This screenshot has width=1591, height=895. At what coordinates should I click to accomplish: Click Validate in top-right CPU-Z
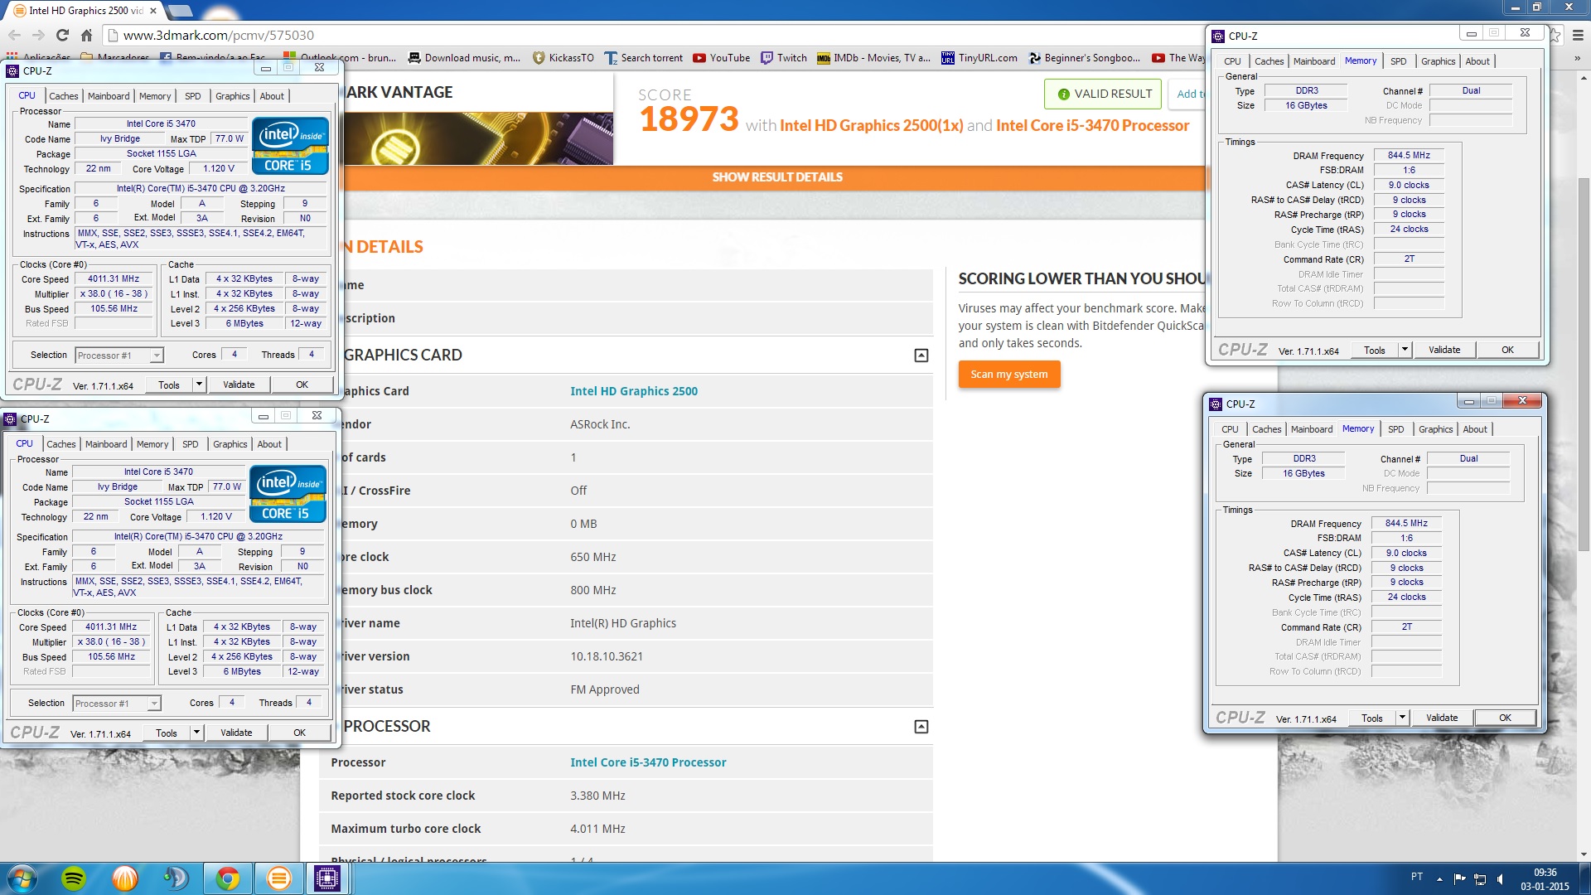pyautogui.click(x=1444, y=350)
